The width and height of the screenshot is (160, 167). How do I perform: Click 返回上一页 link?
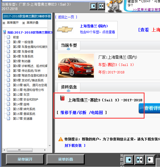point(66,17)
